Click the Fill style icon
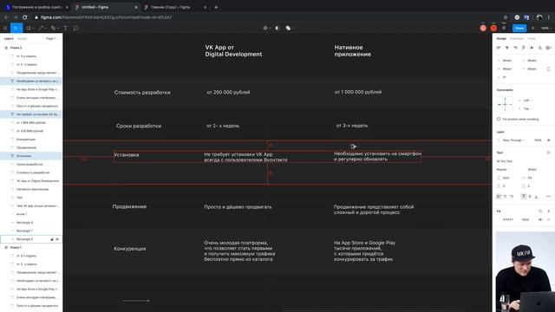Image resolution: width=555 pixels, height=312 pixels. 540,211
